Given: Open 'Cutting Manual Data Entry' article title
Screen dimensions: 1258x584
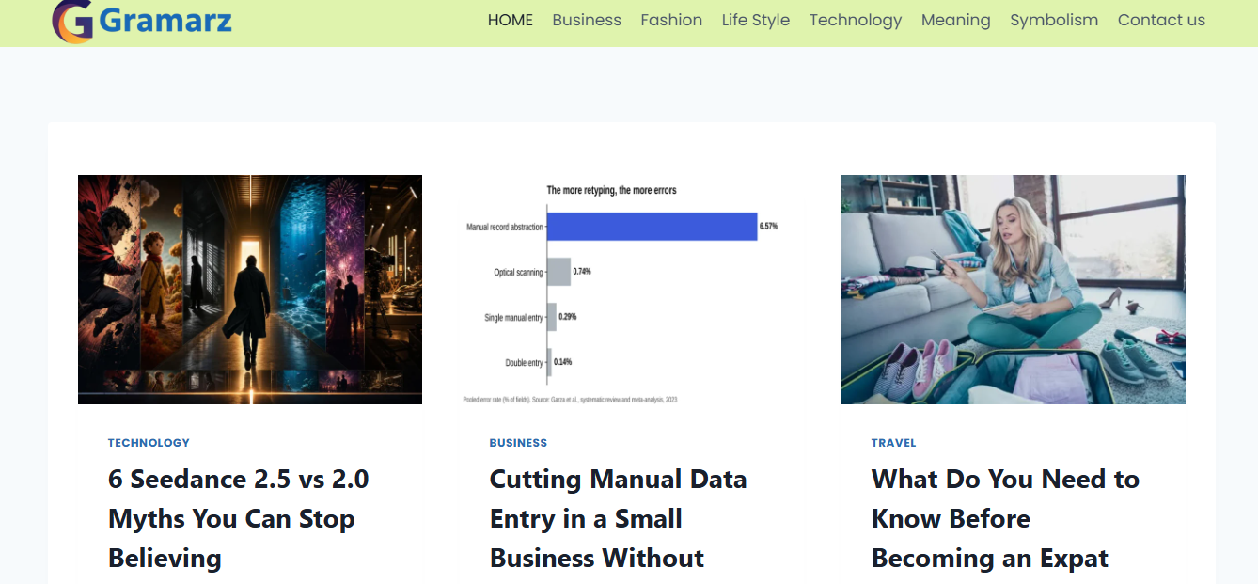Looking at the screenshot, I should (x=619, y=518).
